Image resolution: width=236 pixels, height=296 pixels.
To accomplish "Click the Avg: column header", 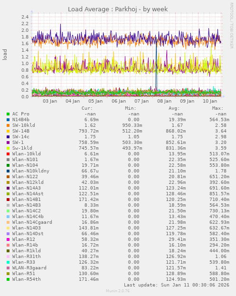I will point(174,108).
